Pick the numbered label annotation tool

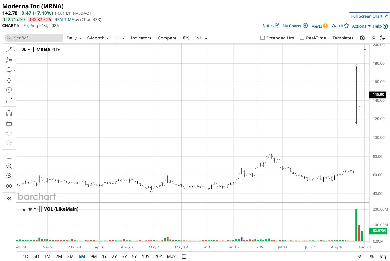[9, 90]
